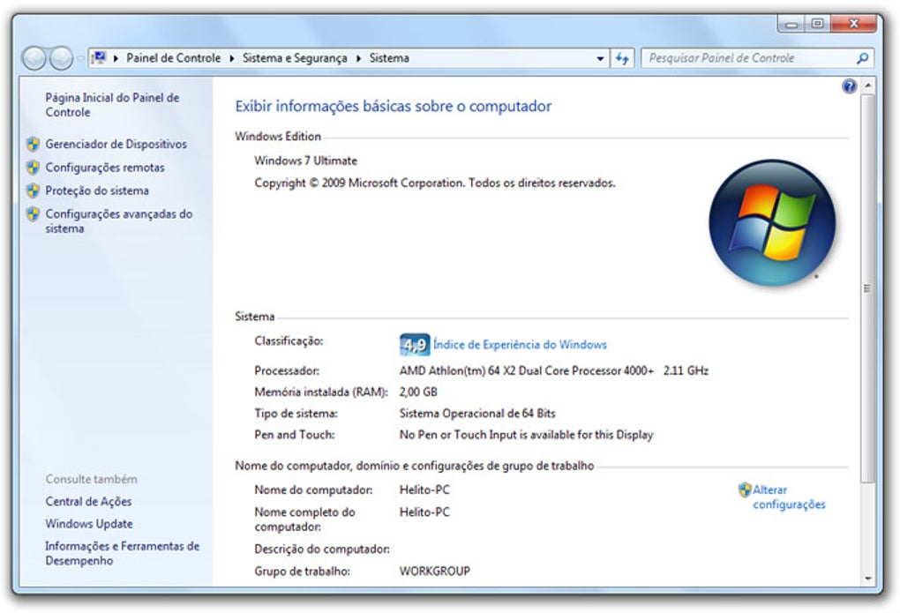
Task: Click the Forward navigation arrow button
Action: pyautogui.click(x=61, y=58)
